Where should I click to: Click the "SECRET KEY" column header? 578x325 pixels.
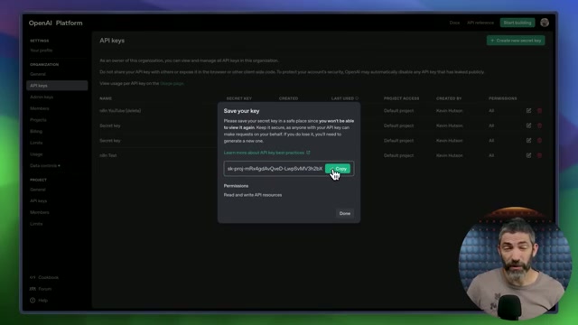coord(238,98)
